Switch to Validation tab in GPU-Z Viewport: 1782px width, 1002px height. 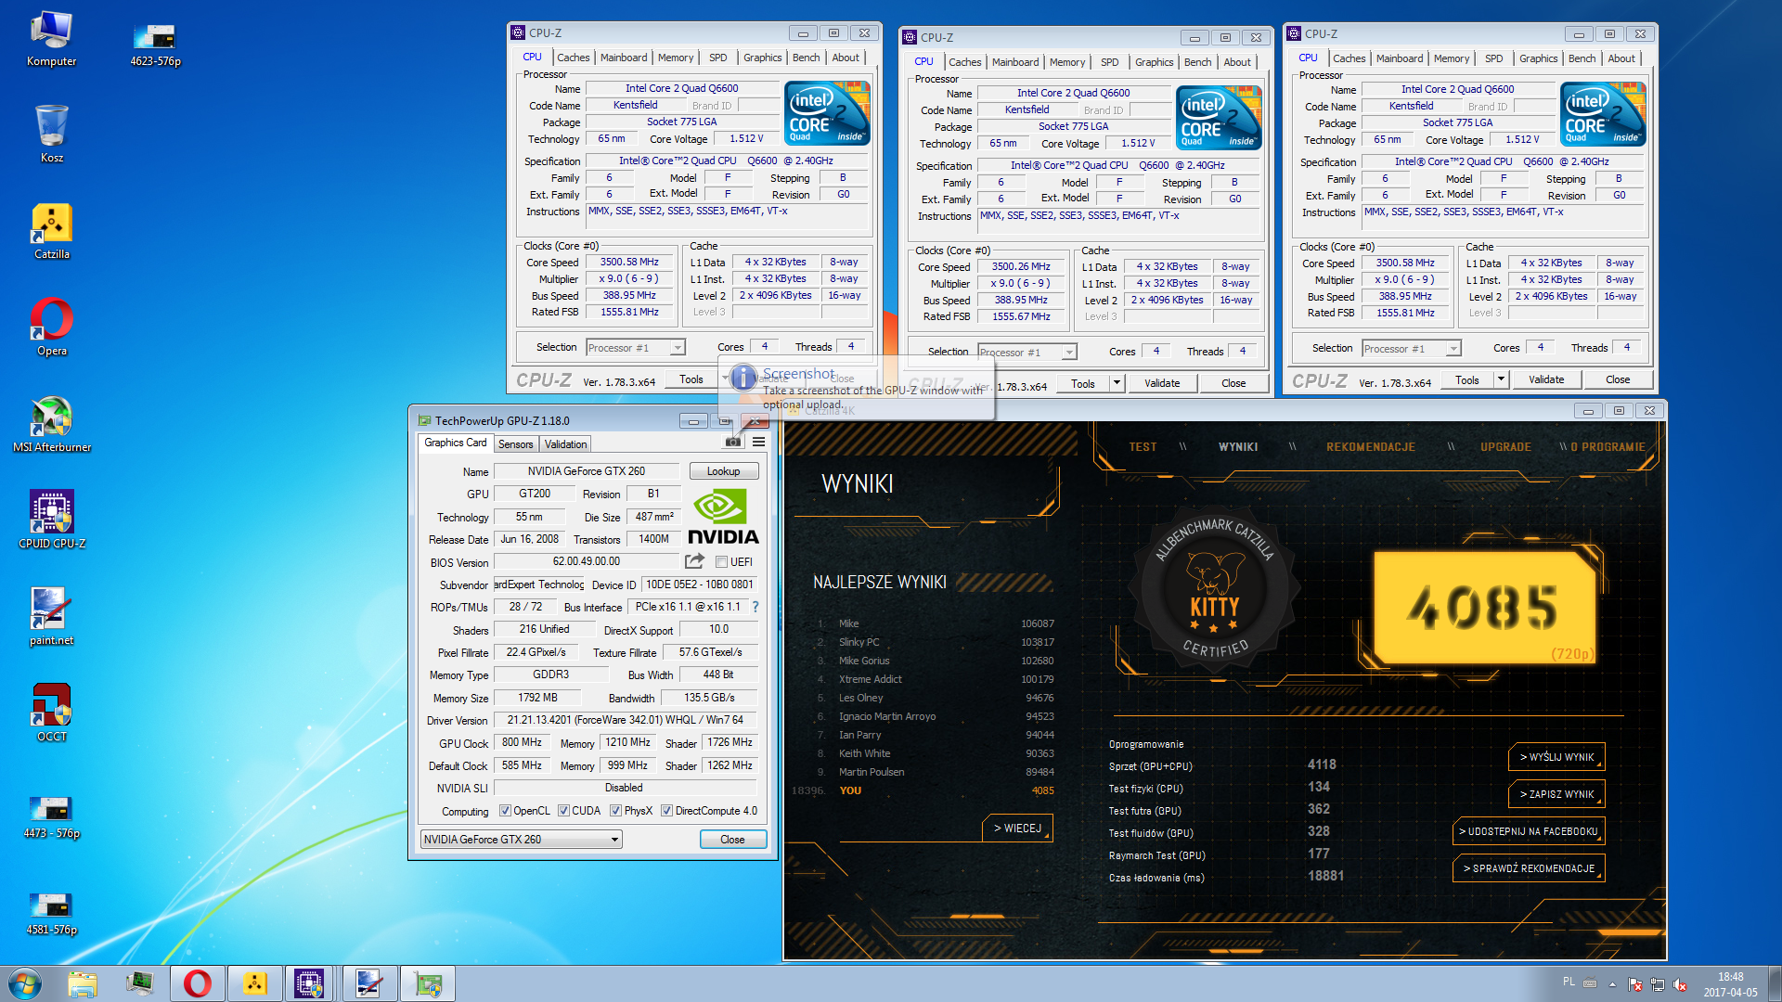click(x=565, y=444)
